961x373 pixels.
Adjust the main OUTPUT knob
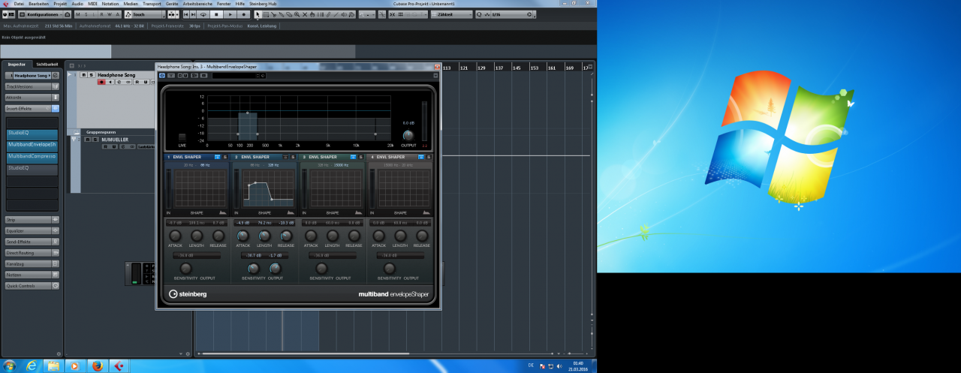408,136
